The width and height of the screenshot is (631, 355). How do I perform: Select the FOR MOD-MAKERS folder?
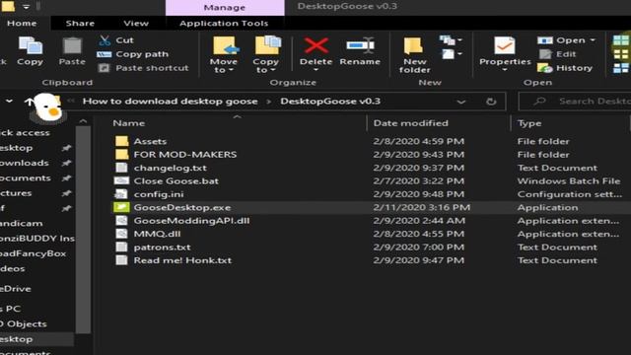pos(185,155)
